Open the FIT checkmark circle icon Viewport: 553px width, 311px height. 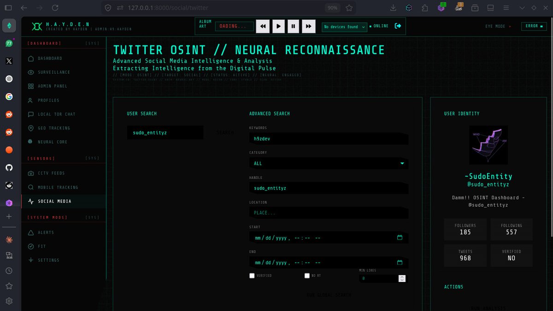(31, 246)
